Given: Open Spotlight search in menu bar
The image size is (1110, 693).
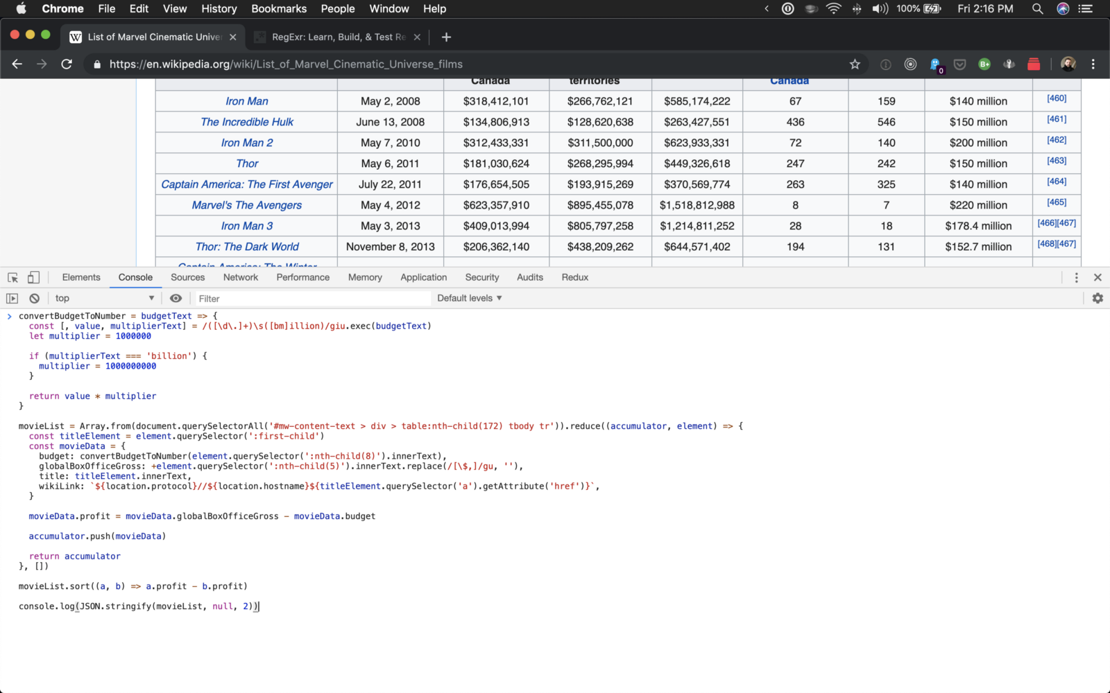Looking at the screenshot, I should click(1038, 8).
